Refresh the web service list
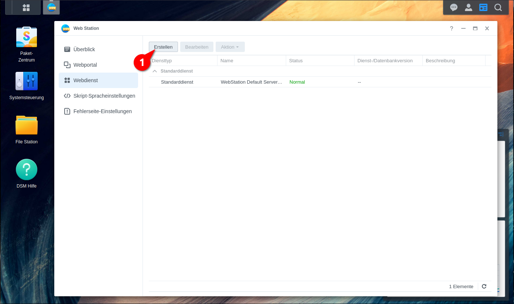The height and width of the screenshot is (304, 514). coord(484,286)
